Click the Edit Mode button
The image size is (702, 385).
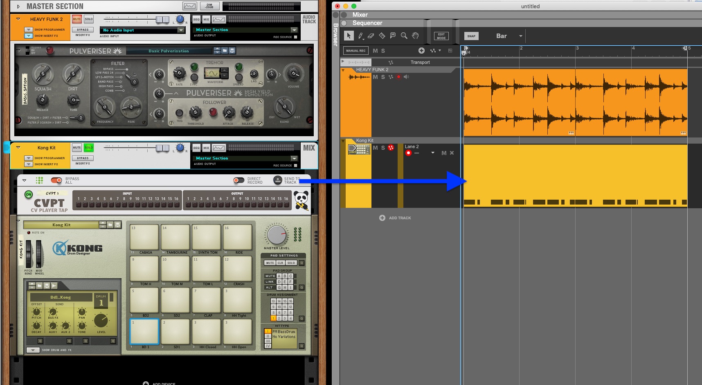pyautogui.click(x=441, y=36)
